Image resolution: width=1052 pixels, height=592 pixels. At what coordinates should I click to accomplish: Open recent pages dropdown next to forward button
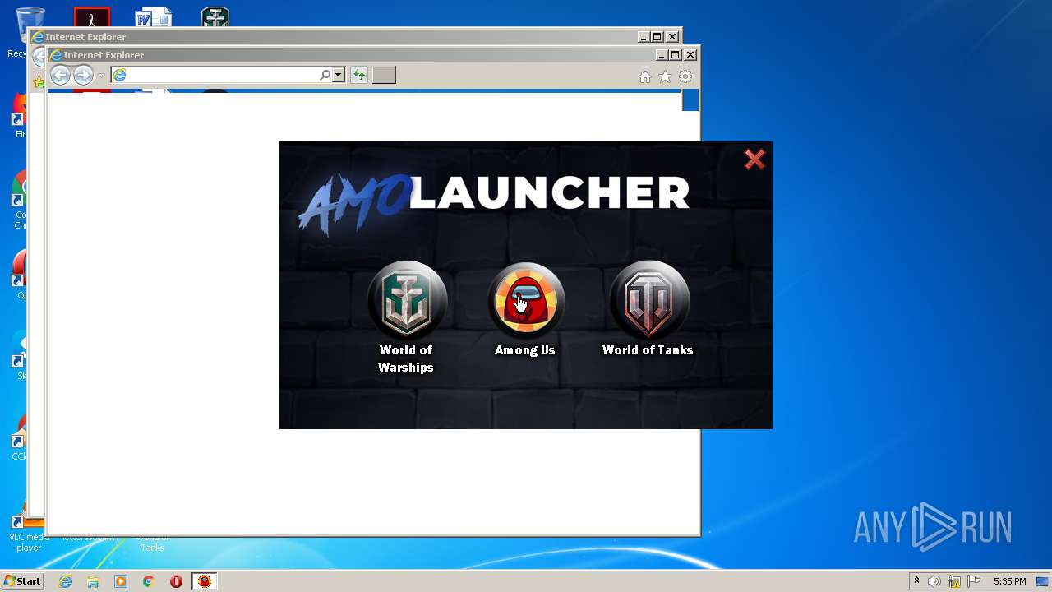(101, 76)
